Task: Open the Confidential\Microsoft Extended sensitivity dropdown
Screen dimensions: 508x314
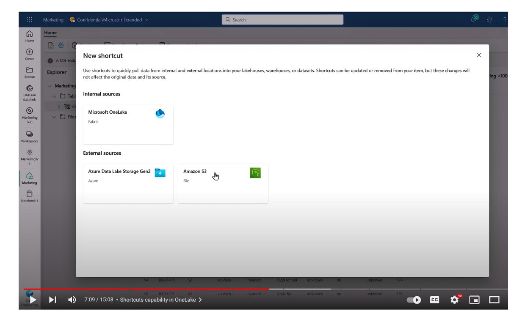Action: (109, 19)
